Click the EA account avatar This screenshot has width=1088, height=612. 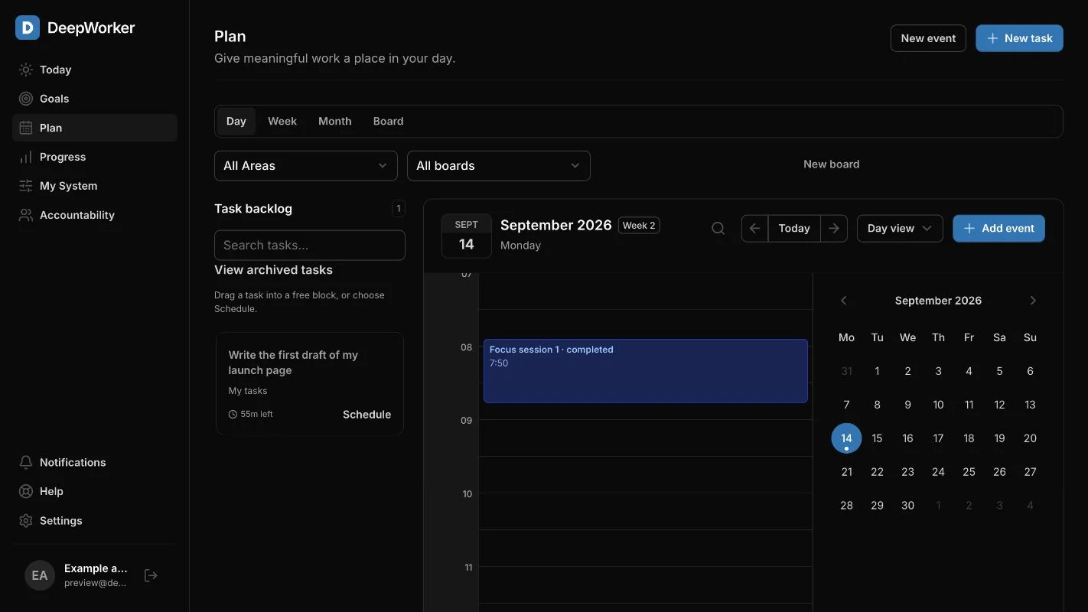pos(40,575)
